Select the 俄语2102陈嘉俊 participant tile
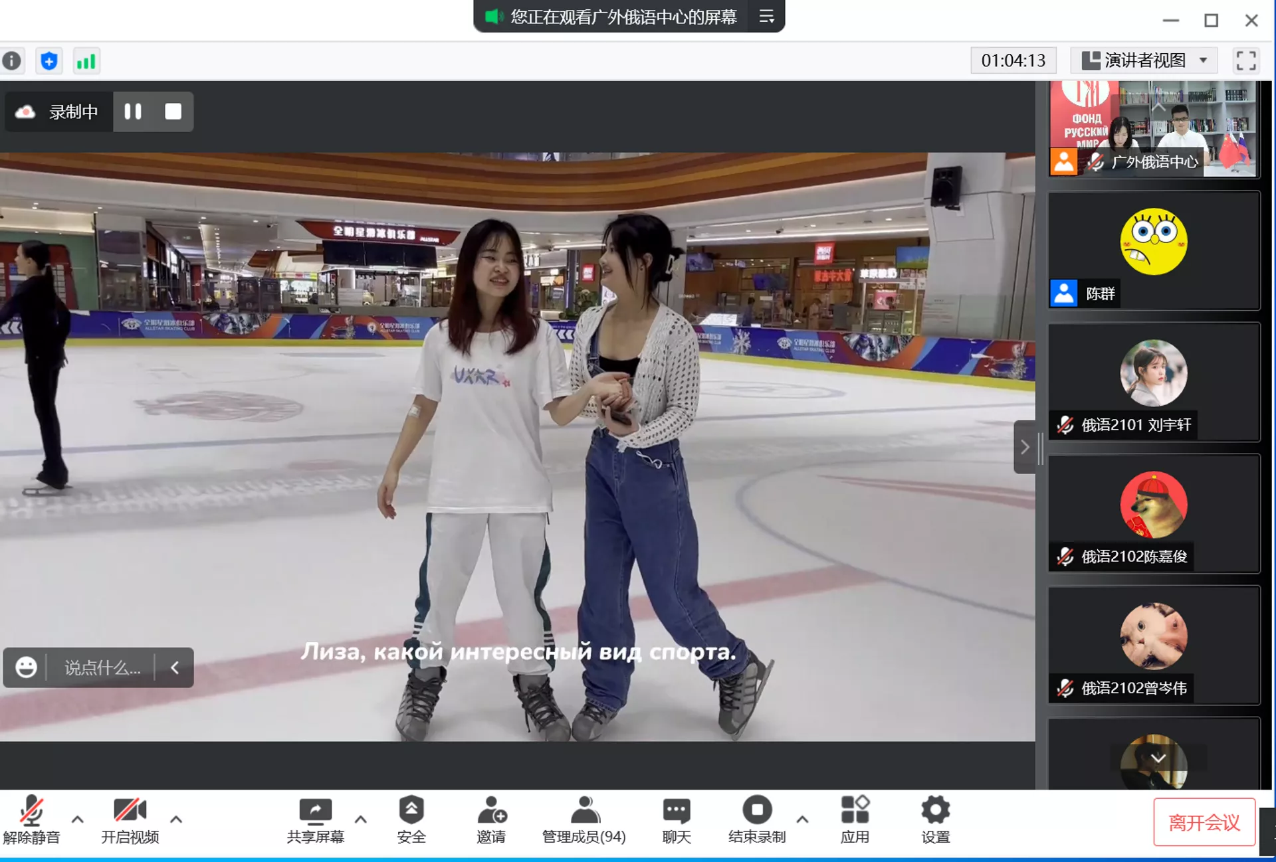1276x862 pixels. coord(1154,513)
